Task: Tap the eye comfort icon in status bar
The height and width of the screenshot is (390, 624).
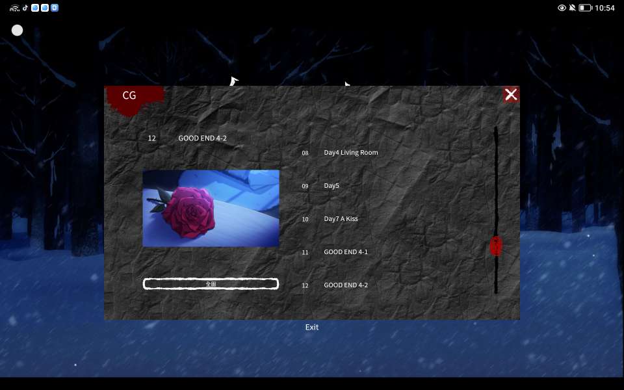Action: [x=562, y=8]
